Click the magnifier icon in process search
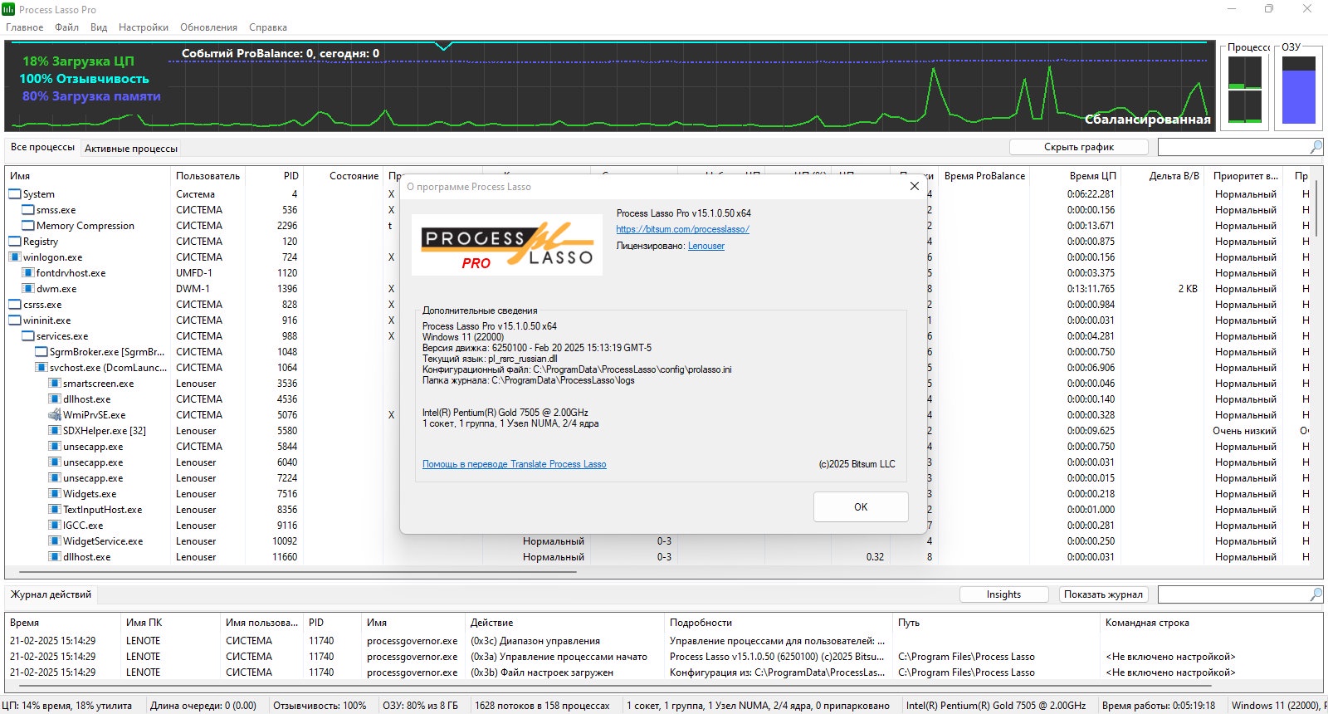This screenshot has height=714, width=1328. coord(1316,147)
